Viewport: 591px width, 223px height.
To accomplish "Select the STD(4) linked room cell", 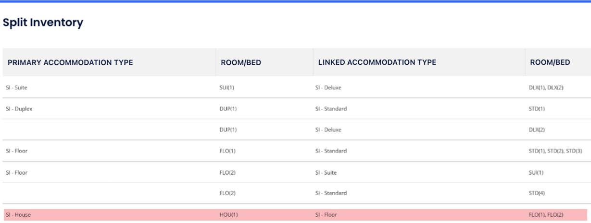I will click(x=537, y=194).
